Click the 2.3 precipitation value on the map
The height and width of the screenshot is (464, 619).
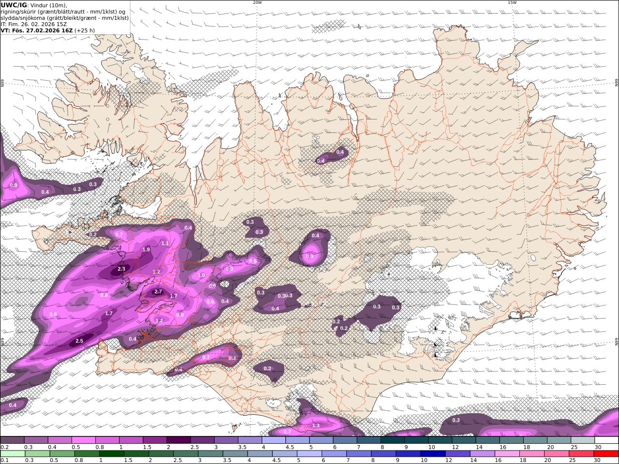tap(121, 269)
